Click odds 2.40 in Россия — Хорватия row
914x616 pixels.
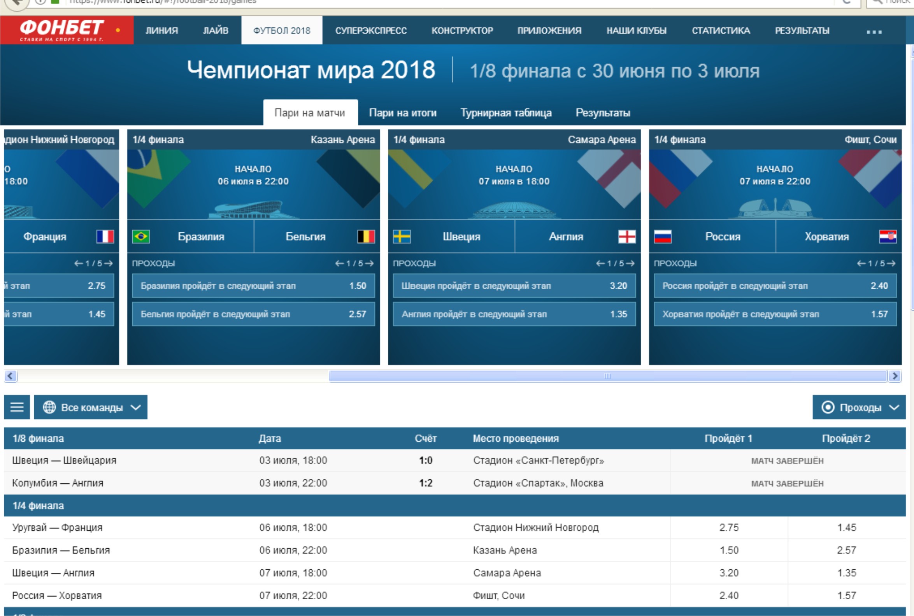coord(729,595)
